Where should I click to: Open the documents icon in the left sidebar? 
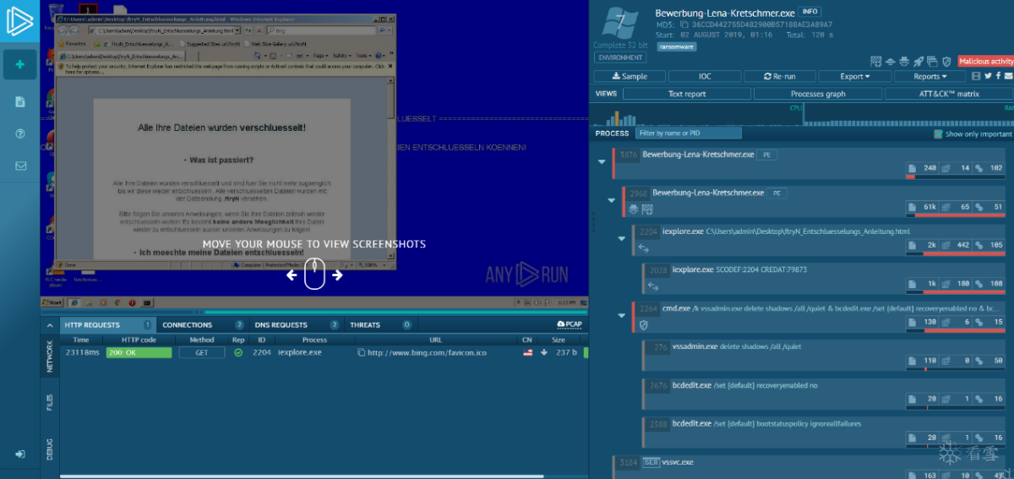pos(19,101)
